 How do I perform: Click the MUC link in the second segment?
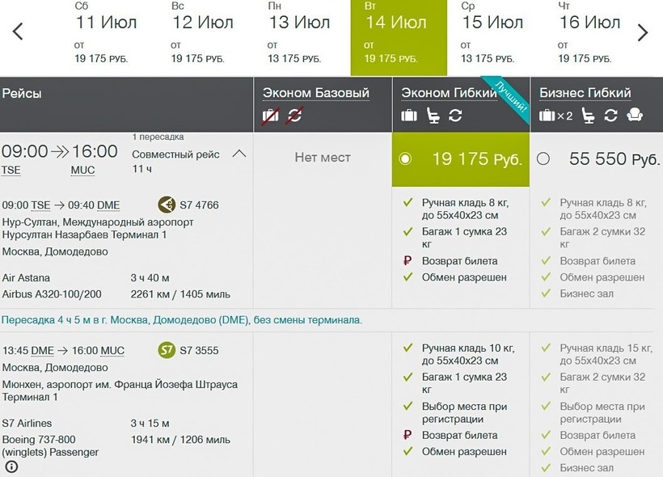coord(113,351)
